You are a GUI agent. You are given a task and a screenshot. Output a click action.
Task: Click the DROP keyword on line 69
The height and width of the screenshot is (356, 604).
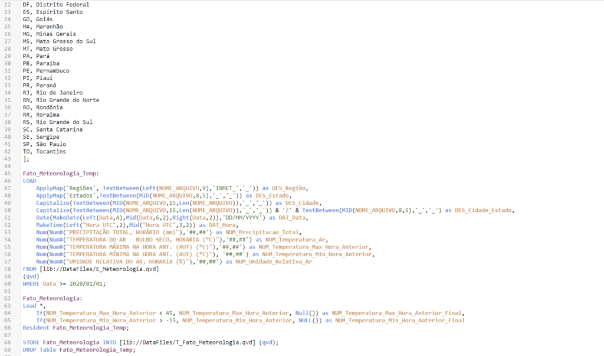click(x=29, y=350)
